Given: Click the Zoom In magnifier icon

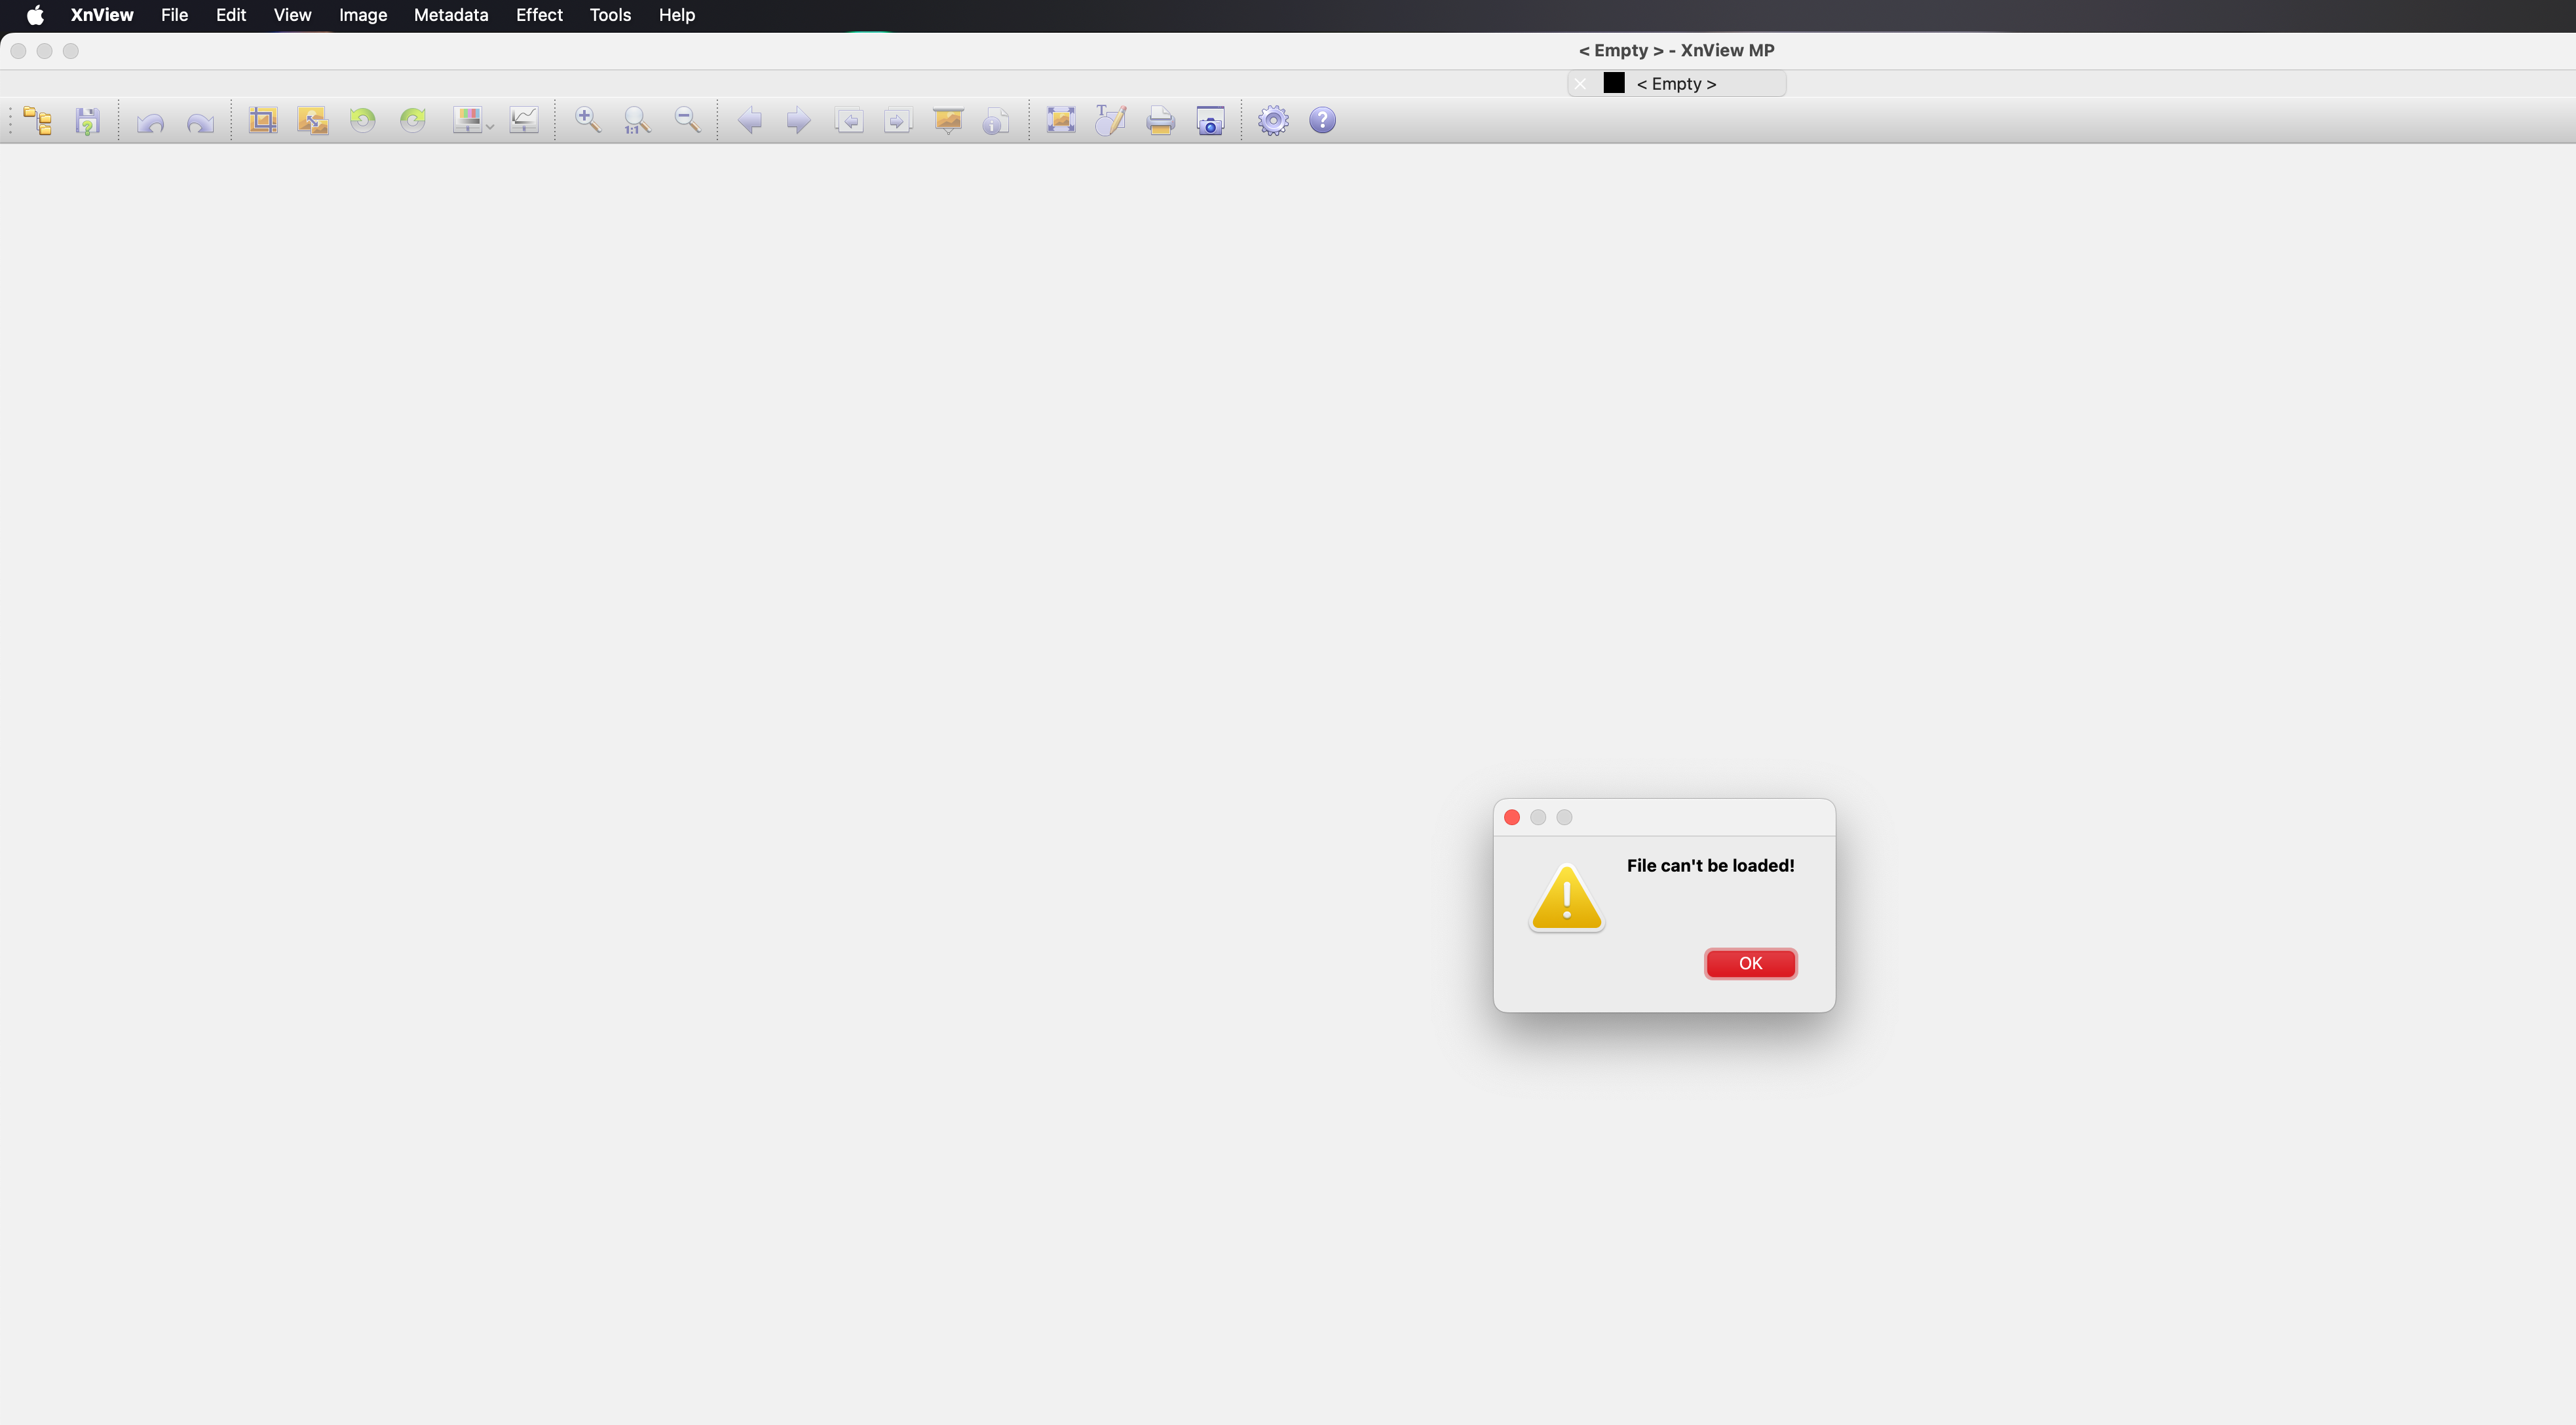Looking at the screenshot, I should [x=587, y=121].
